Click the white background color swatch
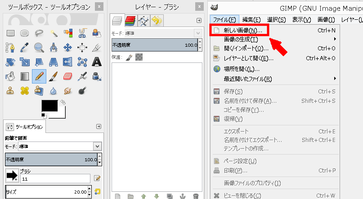The width and height of the screenshot is (363, 199). click(x=62, y=114)
